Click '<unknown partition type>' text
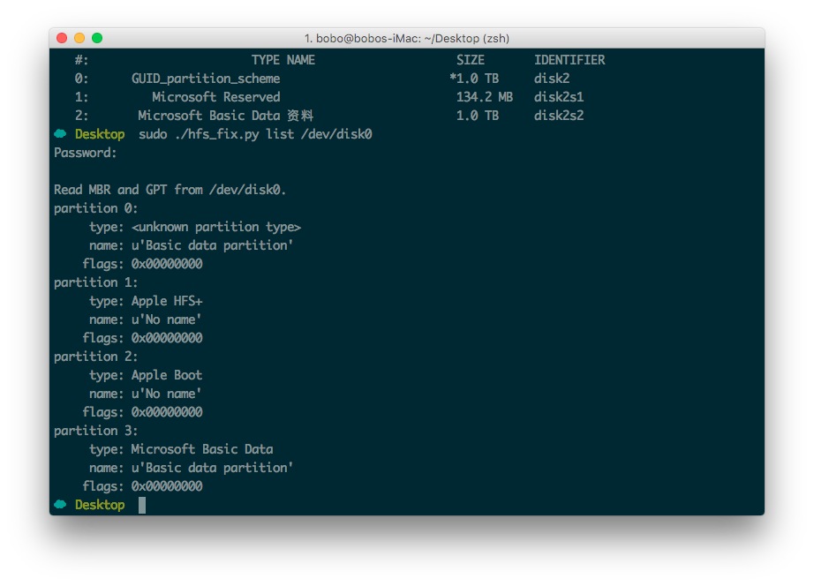Image resolution: width=814 pixels, height=586 pixels. click(x=216, y=227)
